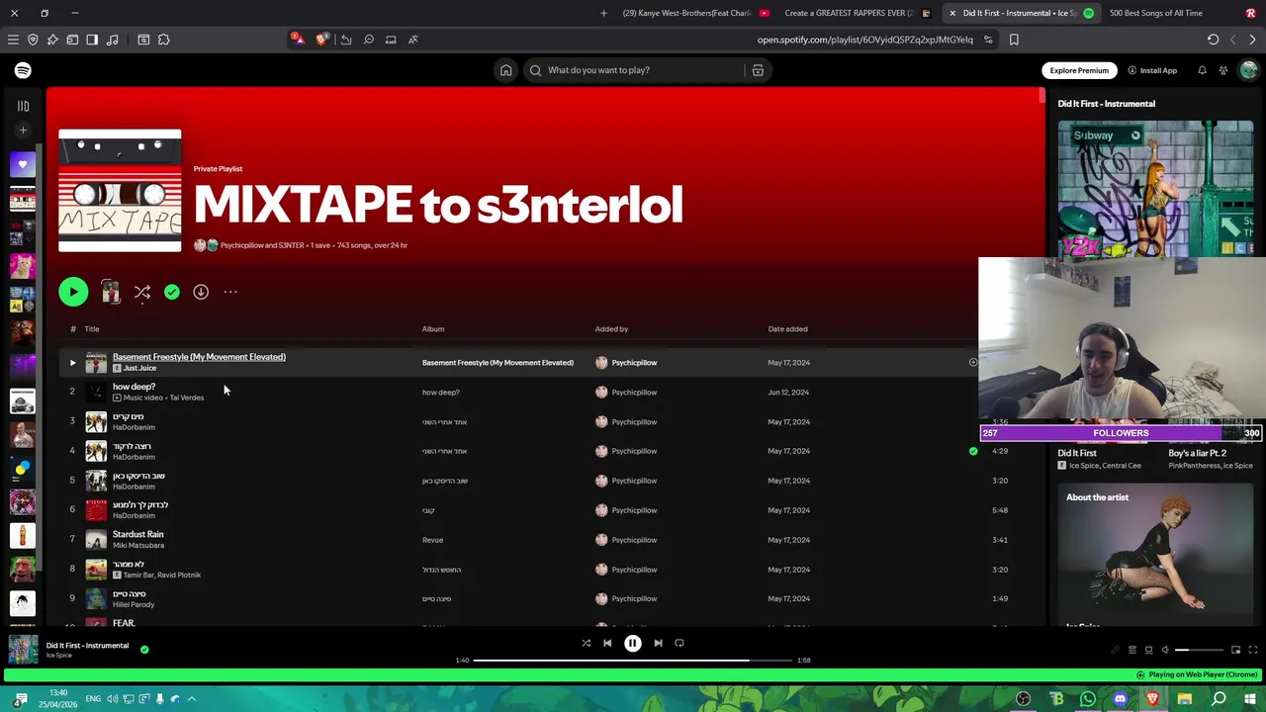Open Psychicpillow link on how deep? row
Image resolution: width=1266 pixels, height=712 pixels.
pyautogui.click(x=634, y=393)
